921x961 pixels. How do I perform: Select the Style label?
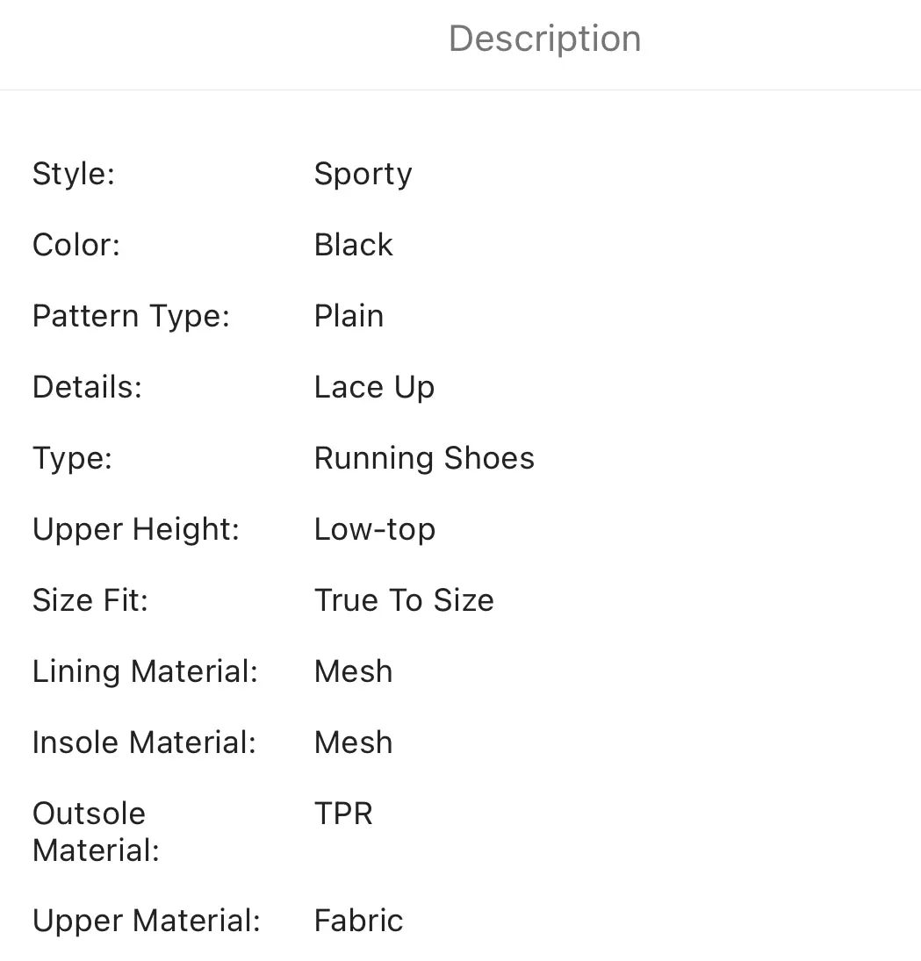[x=74, y=174]
